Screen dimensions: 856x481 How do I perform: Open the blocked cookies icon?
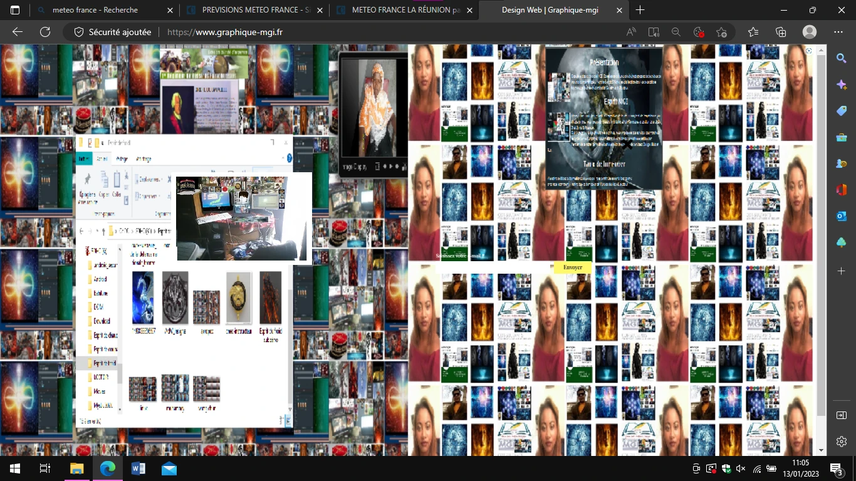(x=699, y=32)
